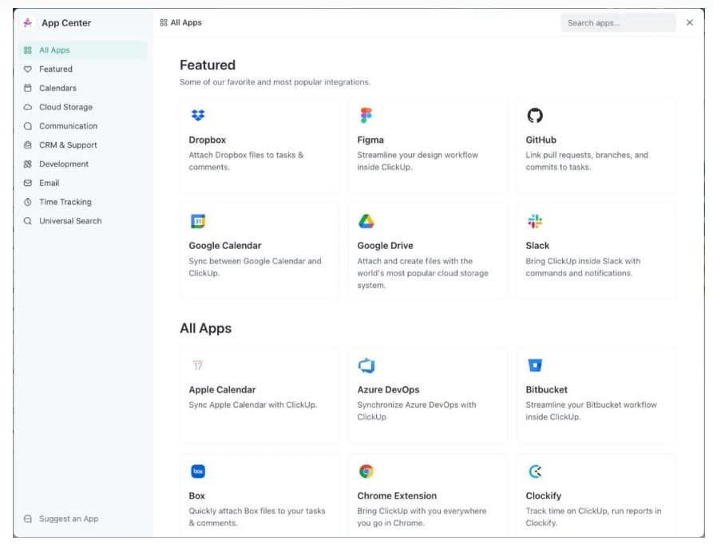Select All Apps in the sidebar
Viewport: 713px width, 545px height.
click(x=83, y=50)
